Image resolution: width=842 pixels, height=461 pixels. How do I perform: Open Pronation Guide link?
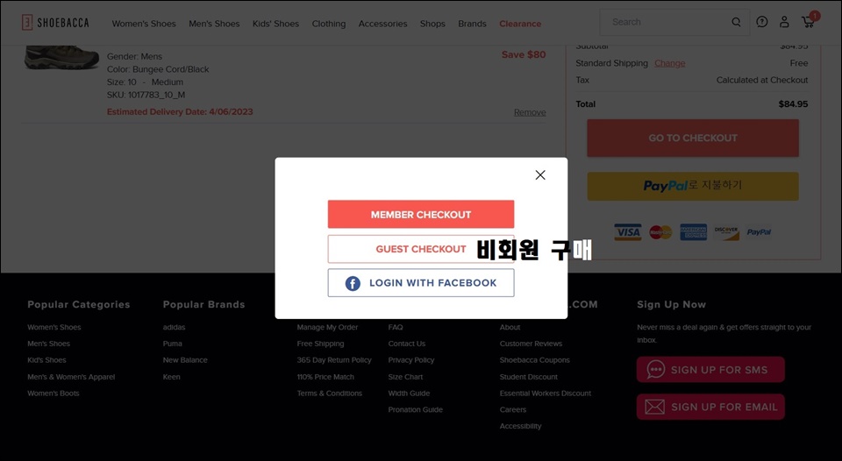click(416, 409)
